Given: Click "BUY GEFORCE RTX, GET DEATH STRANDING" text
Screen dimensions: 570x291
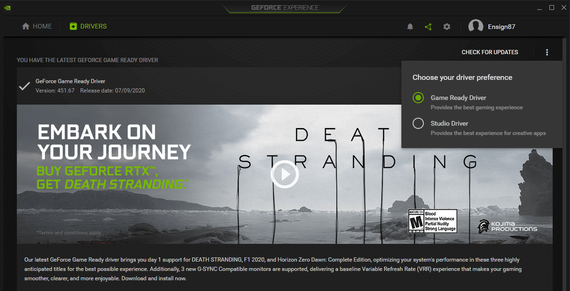Looking at the screenshot, I should click(x=113, y=177).
